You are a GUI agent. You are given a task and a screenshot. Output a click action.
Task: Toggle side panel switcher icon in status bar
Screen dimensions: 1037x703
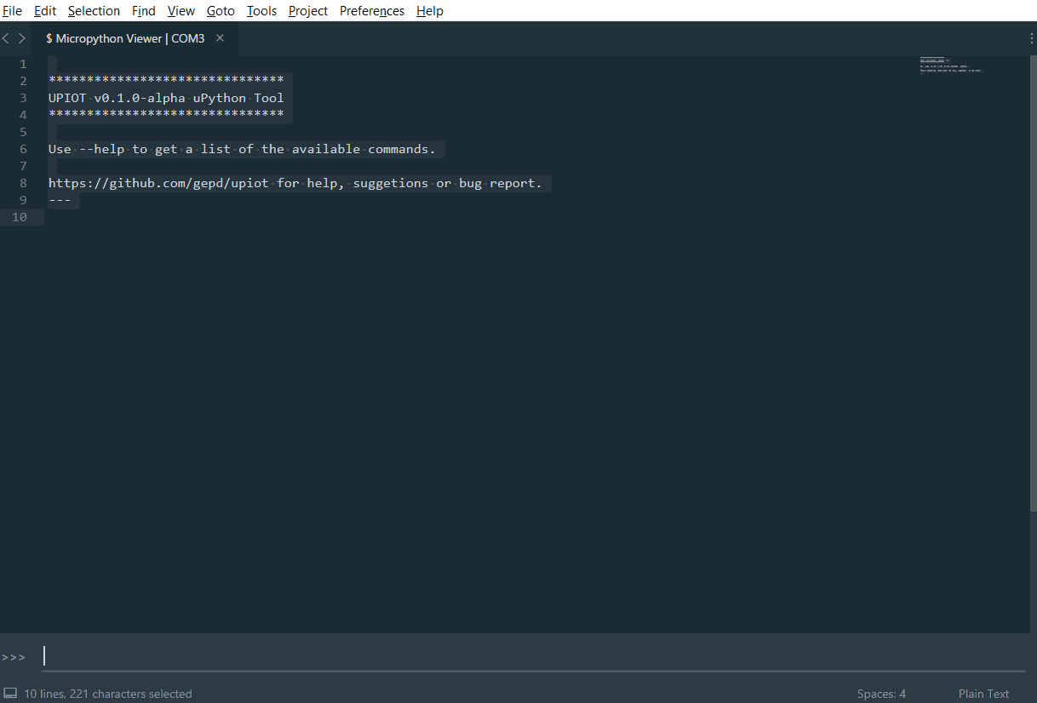point(10,694)
